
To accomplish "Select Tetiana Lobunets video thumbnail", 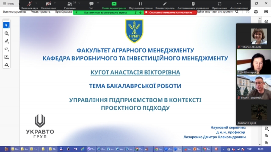I will (254, 36).
